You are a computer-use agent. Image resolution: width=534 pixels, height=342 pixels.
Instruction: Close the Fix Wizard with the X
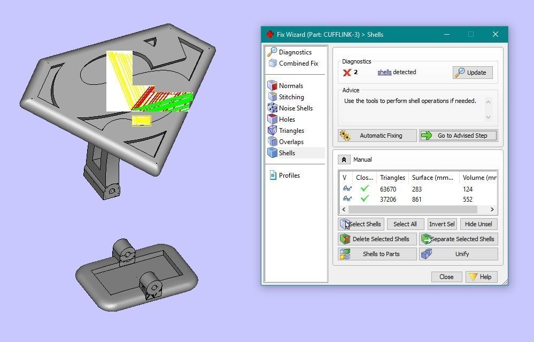496,34
